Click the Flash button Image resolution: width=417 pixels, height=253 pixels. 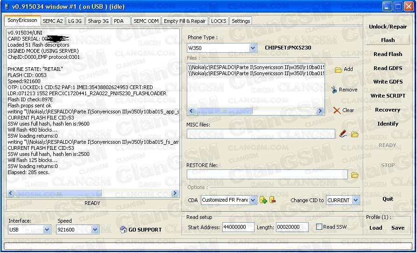(388, 40)
